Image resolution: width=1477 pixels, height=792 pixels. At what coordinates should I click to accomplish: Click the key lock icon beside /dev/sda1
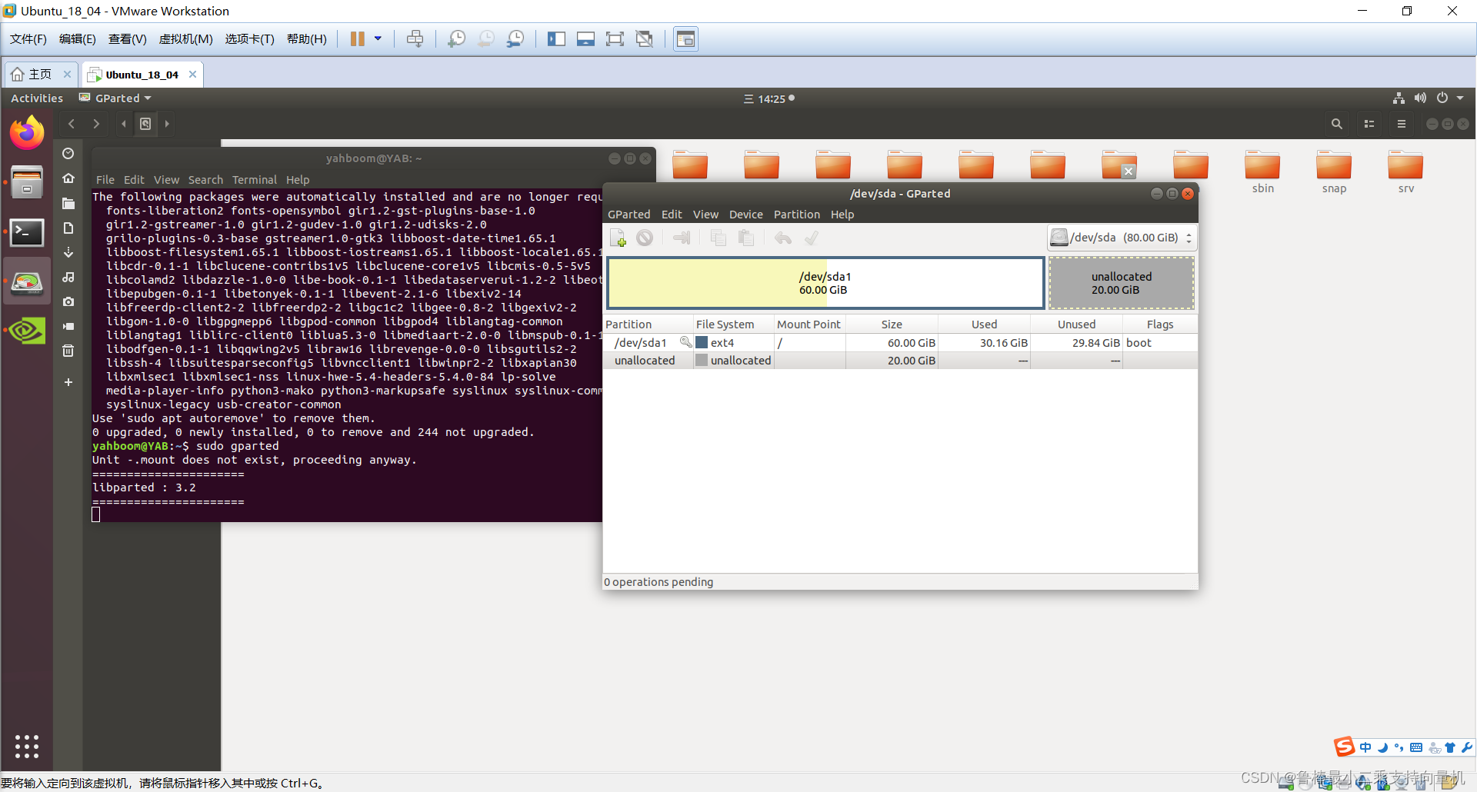click(x=685, y=342)
